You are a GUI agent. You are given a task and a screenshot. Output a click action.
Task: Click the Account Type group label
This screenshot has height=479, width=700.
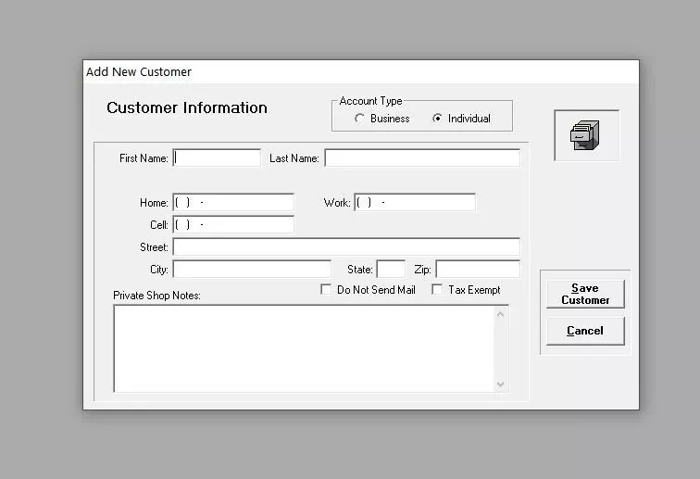point(370,101)
